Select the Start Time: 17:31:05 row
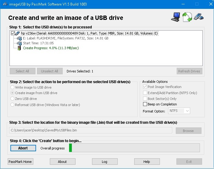The width and height of the screenshot is (214, 169). [38, 43]
